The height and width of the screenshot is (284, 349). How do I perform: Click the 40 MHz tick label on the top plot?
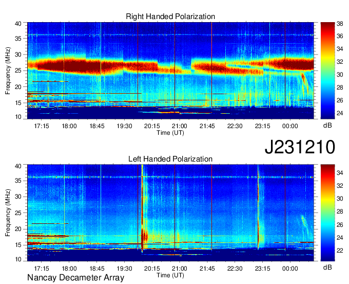click(18, 24)
